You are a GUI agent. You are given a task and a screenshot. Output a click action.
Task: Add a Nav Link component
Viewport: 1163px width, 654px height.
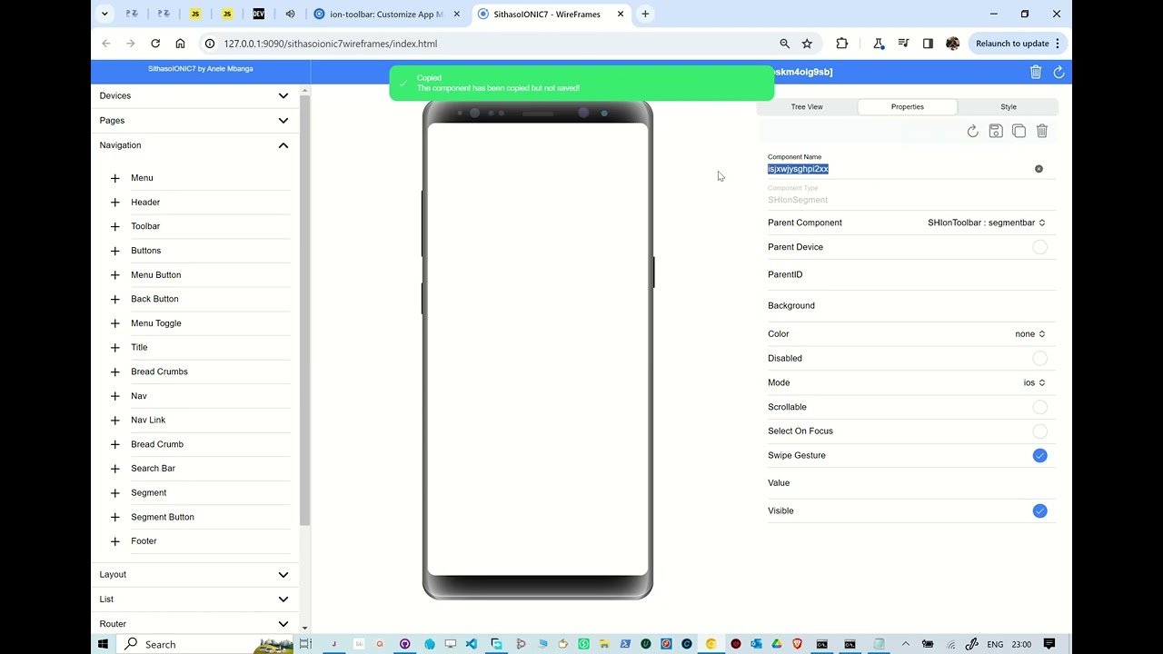point(115,421)
